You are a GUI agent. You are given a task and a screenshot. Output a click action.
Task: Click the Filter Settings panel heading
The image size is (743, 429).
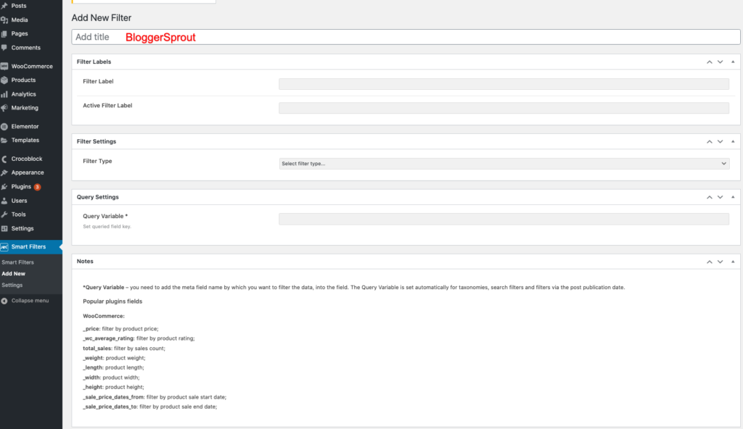click(x=97, y=141)
